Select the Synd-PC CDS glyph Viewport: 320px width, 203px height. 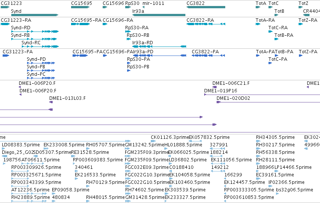coord(41,78)
